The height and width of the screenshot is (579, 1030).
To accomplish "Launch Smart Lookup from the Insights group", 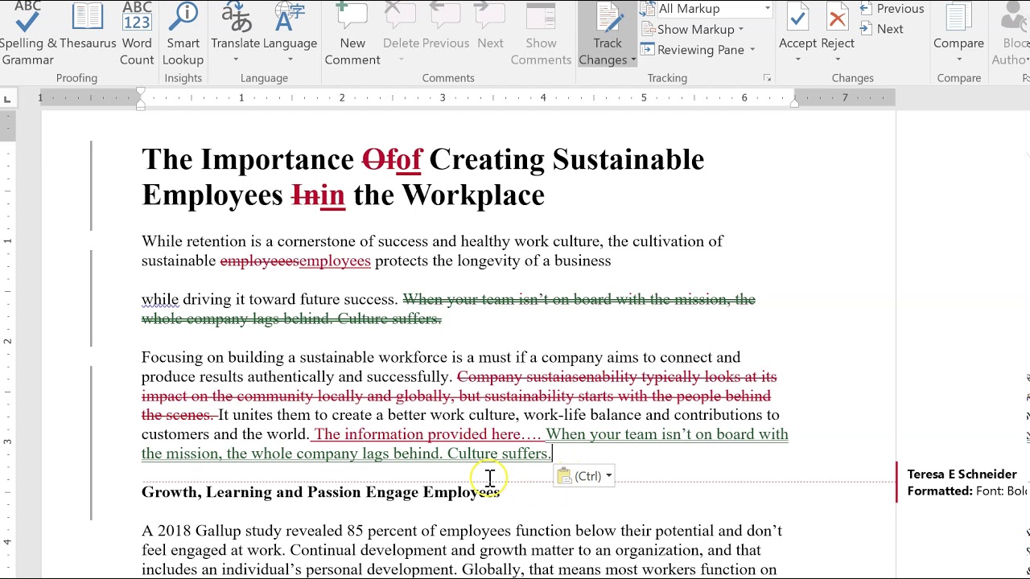I will coord(183,35).
